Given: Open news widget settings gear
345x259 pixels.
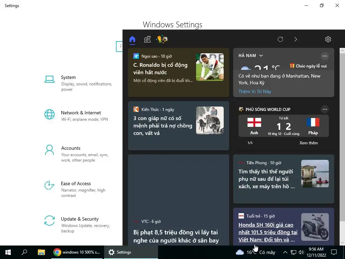Looking at the screenshot, I should click(328, 39).
